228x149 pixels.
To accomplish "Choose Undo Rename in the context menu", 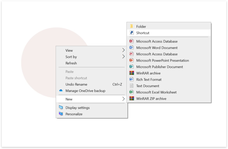I will pos(76,84).
